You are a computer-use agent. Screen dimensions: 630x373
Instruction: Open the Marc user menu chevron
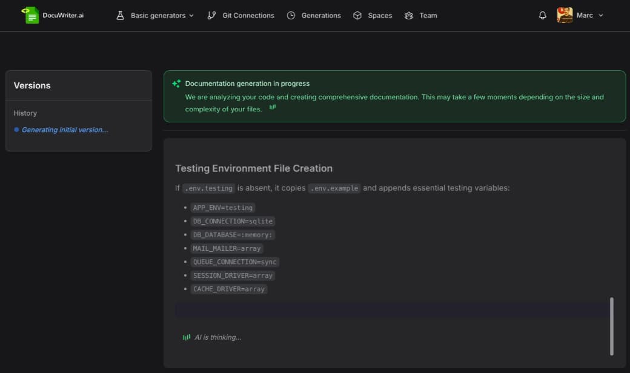pyautogui.click(x=601, y=16)
